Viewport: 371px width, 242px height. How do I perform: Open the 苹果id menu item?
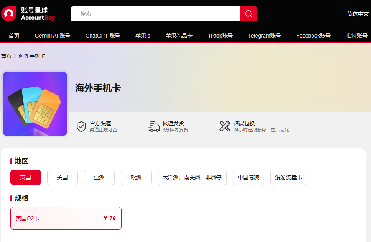(143, 36)
